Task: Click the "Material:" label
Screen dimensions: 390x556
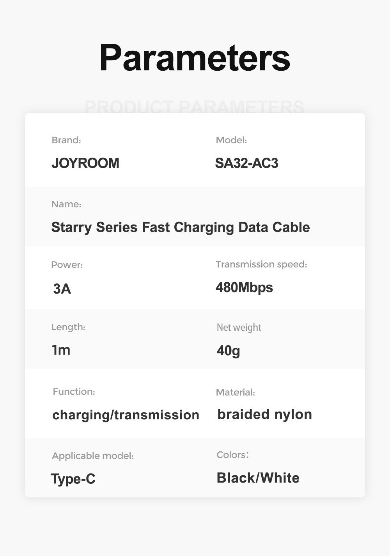Action: coord(235,392)
